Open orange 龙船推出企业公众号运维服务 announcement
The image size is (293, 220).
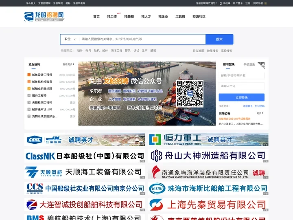point(234,119)
